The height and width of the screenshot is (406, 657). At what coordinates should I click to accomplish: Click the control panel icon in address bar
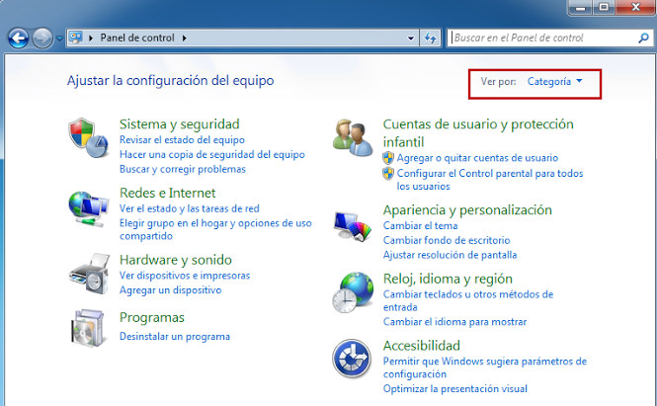point(76,38)
